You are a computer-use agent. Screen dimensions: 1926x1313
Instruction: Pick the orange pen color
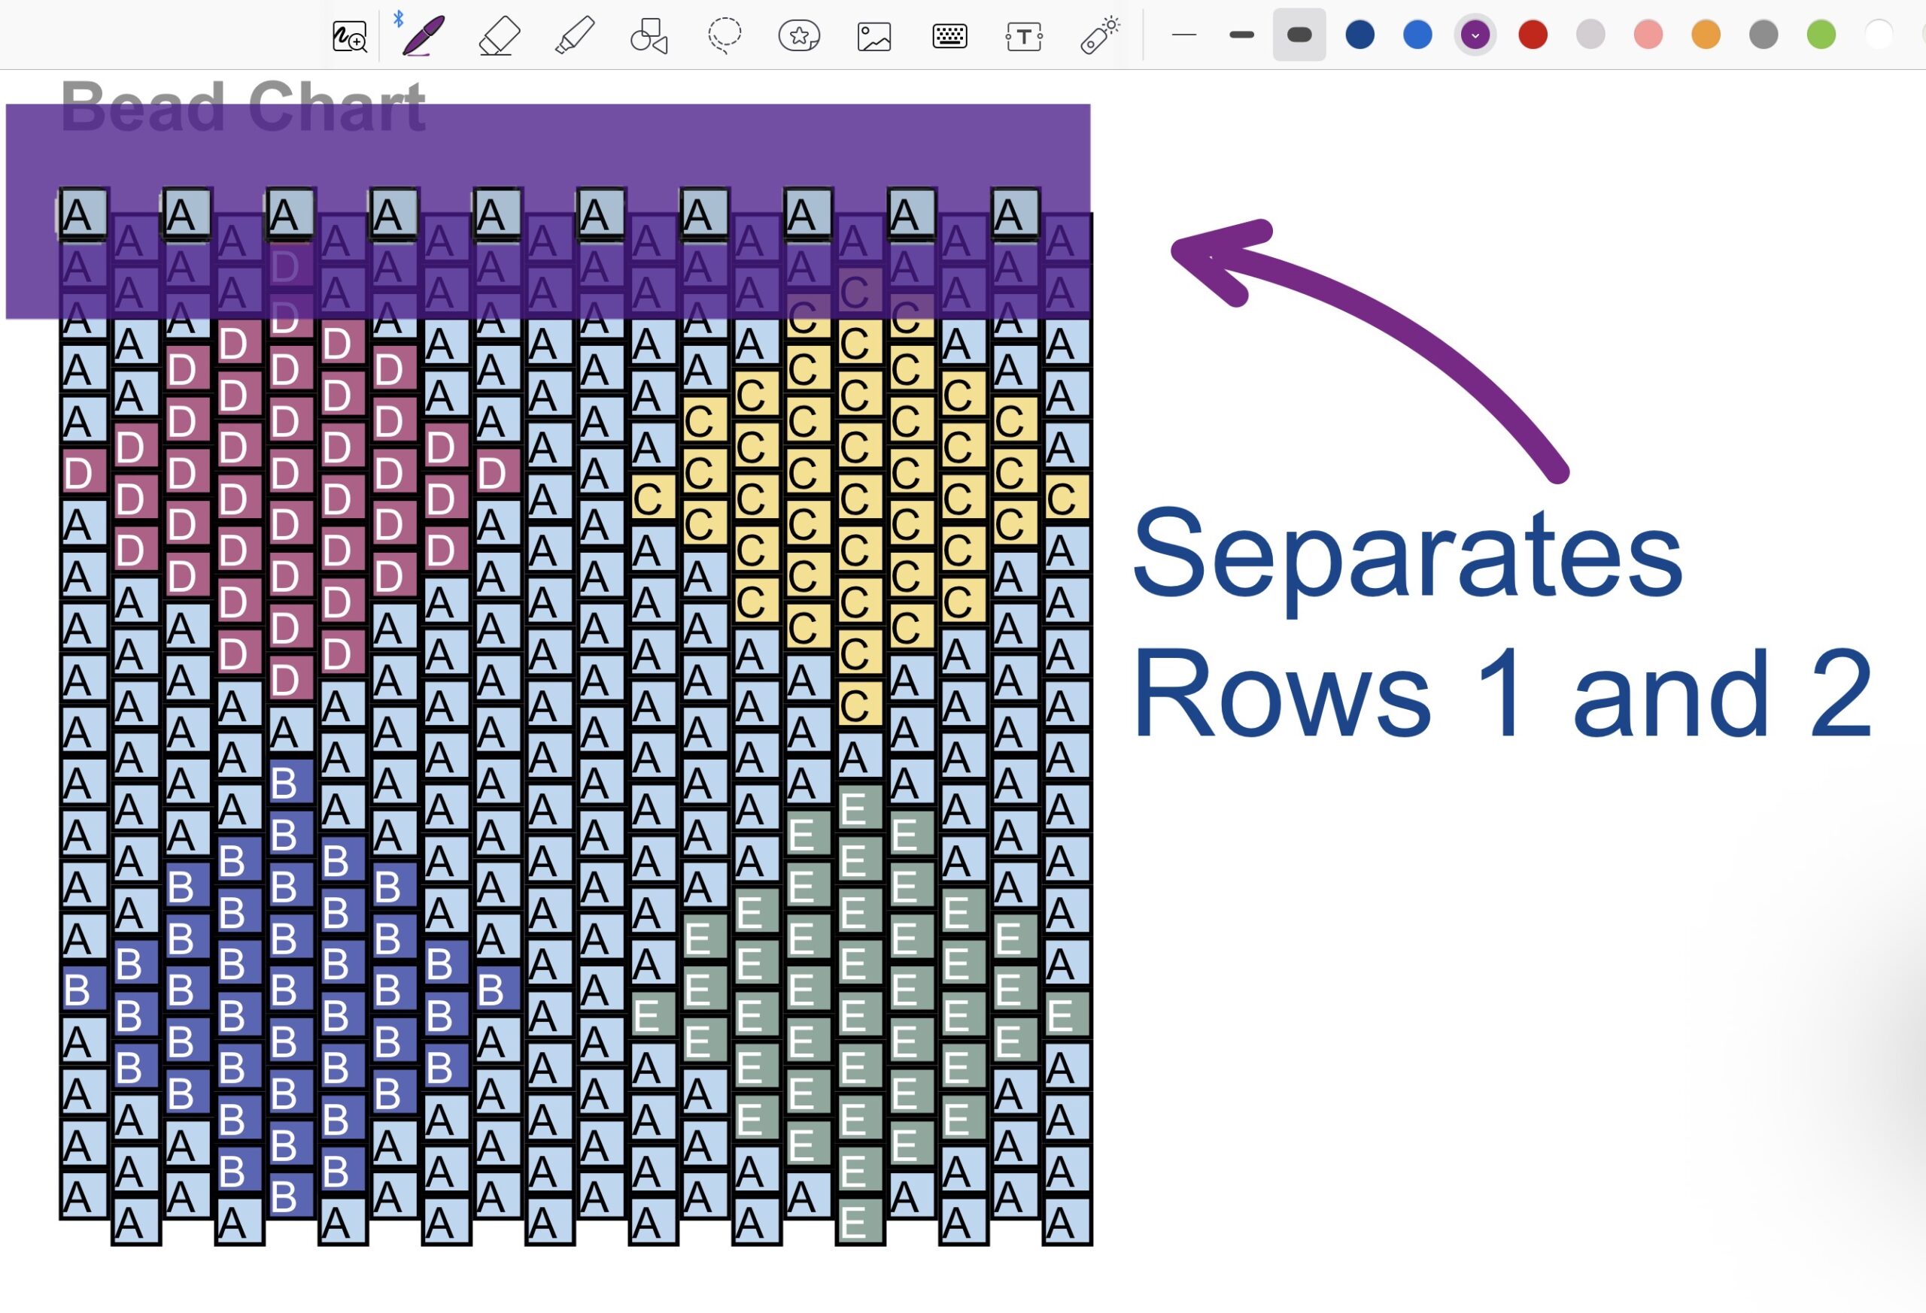(x=1706, y=35)
